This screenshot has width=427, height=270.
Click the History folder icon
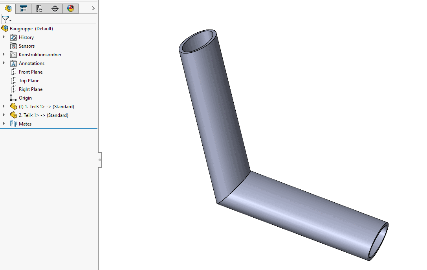click(13, 37)
